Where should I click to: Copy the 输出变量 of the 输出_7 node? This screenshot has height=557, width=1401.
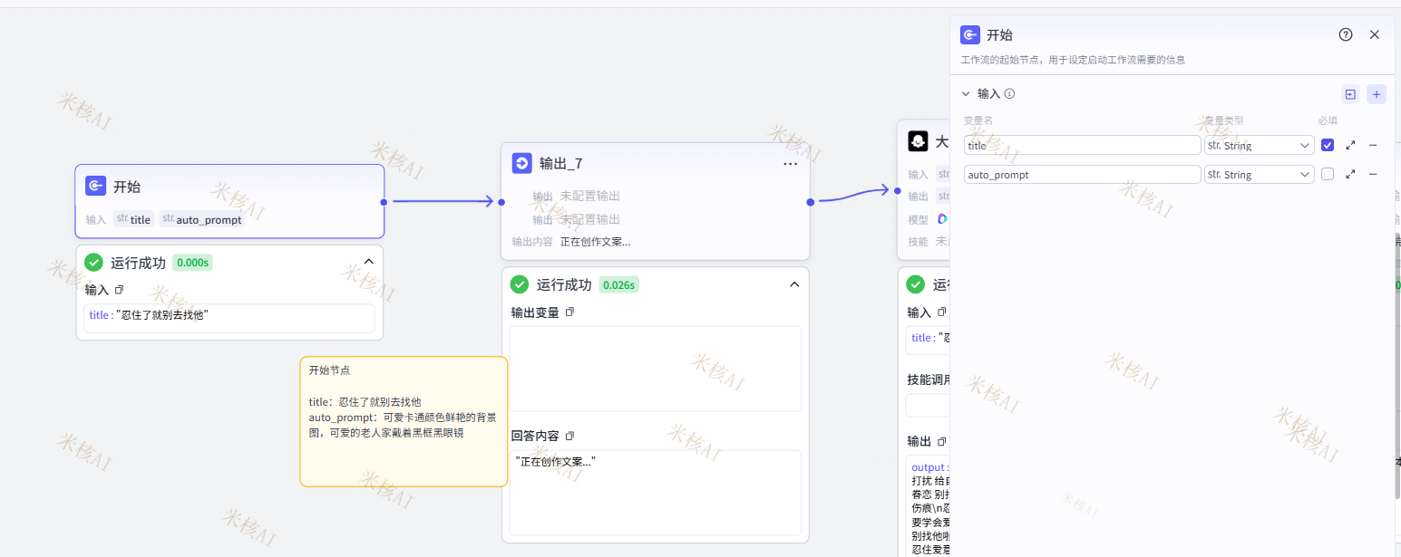click(x=569, y=312)
